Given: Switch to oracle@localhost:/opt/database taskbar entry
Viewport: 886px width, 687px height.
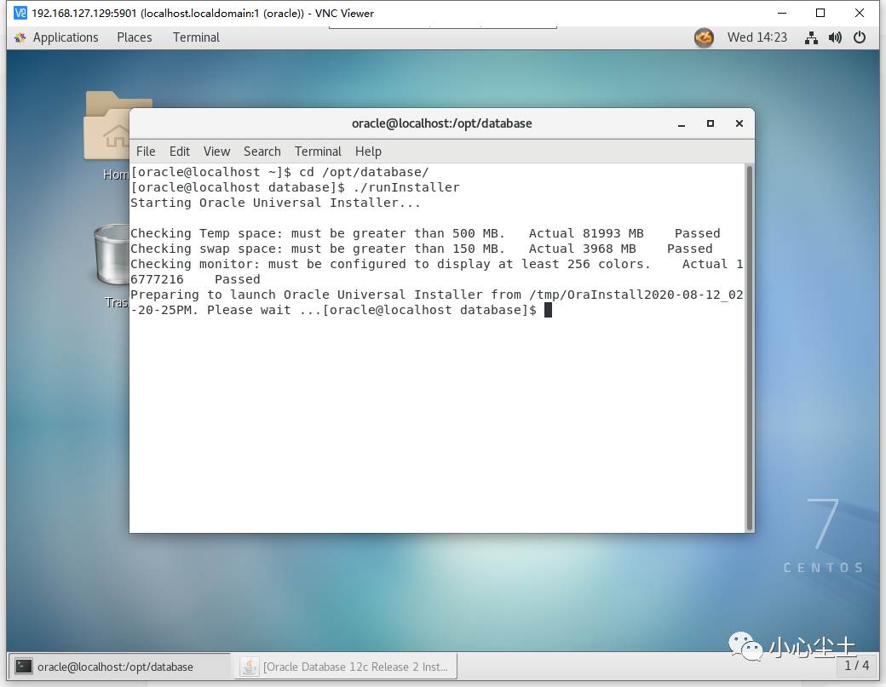Looking at the screenshot, I should pos(118,667).
